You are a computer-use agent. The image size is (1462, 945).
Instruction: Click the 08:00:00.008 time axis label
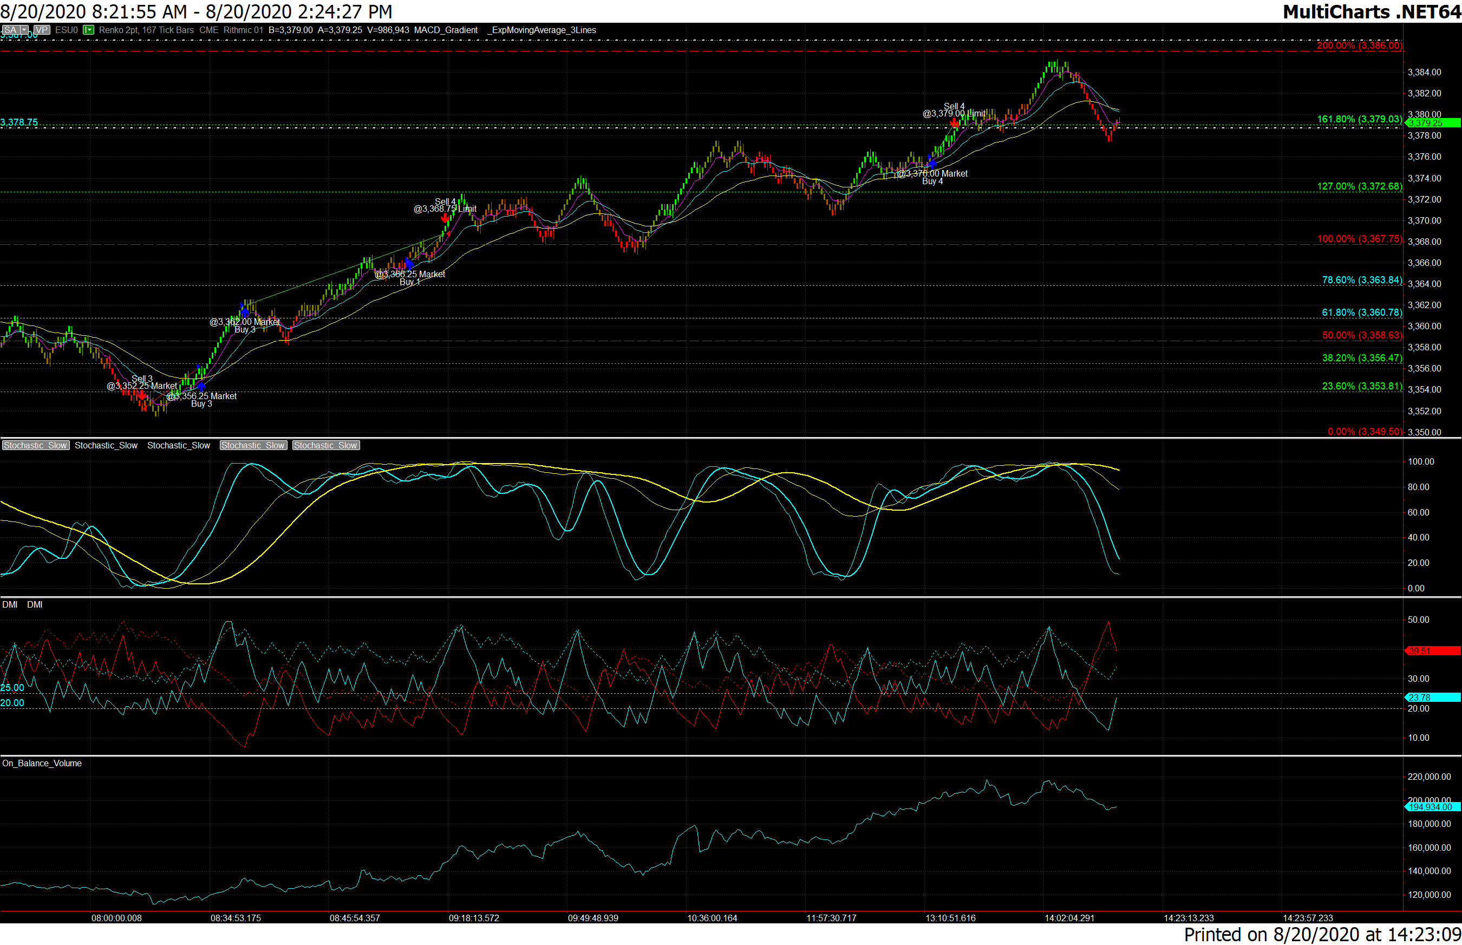tap(116, 918)
